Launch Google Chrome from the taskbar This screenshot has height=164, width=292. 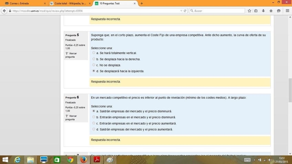(x=70, y=160)
